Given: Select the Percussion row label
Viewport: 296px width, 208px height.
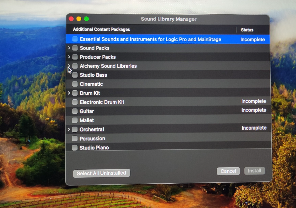Looking at the screenshot, I should 92,139.
